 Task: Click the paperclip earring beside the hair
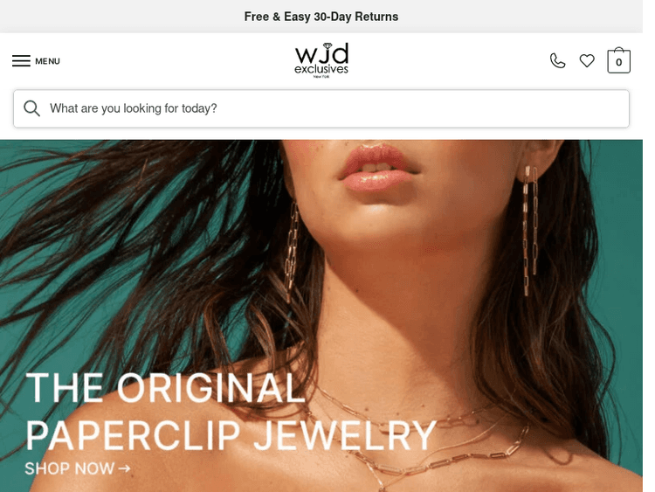(x=291, y=252)
